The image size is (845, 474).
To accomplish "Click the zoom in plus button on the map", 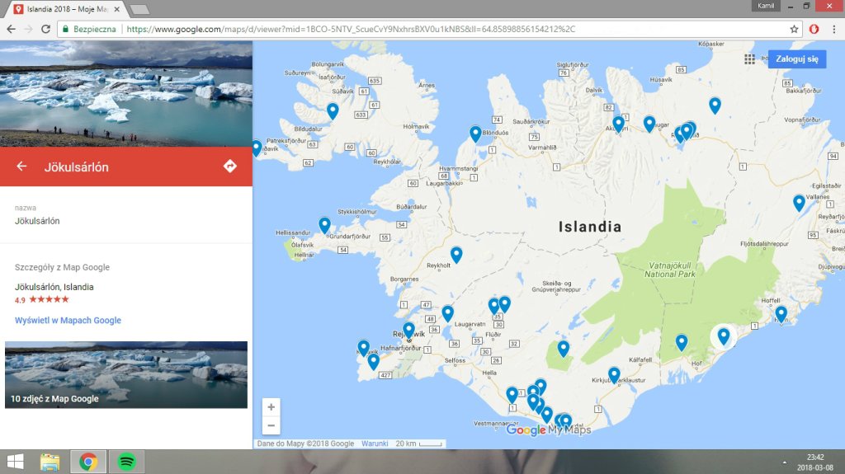I will click(271, 407).
